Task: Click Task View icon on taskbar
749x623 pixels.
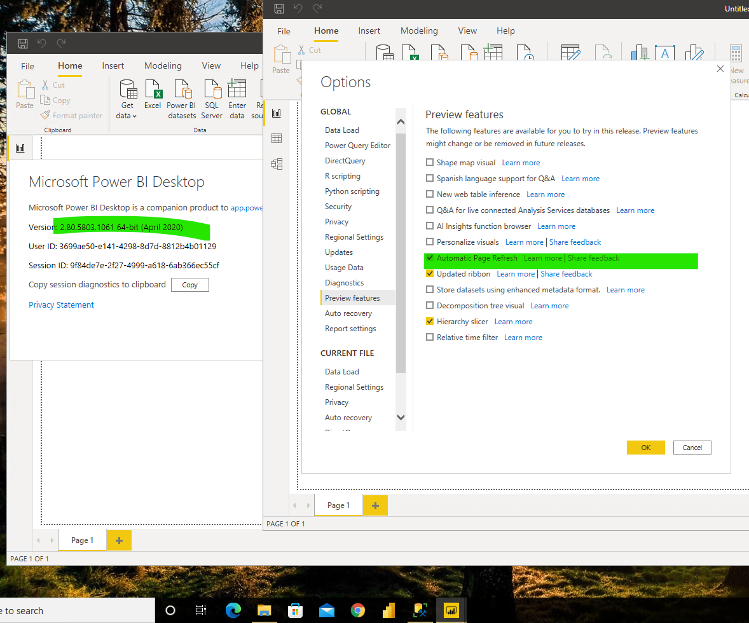Action: tap(201, 610)
